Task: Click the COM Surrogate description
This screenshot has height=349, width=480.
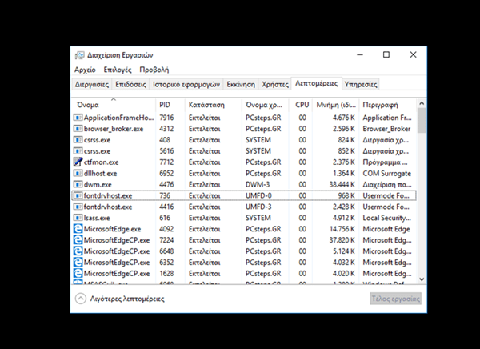Action: coord(387,174)
